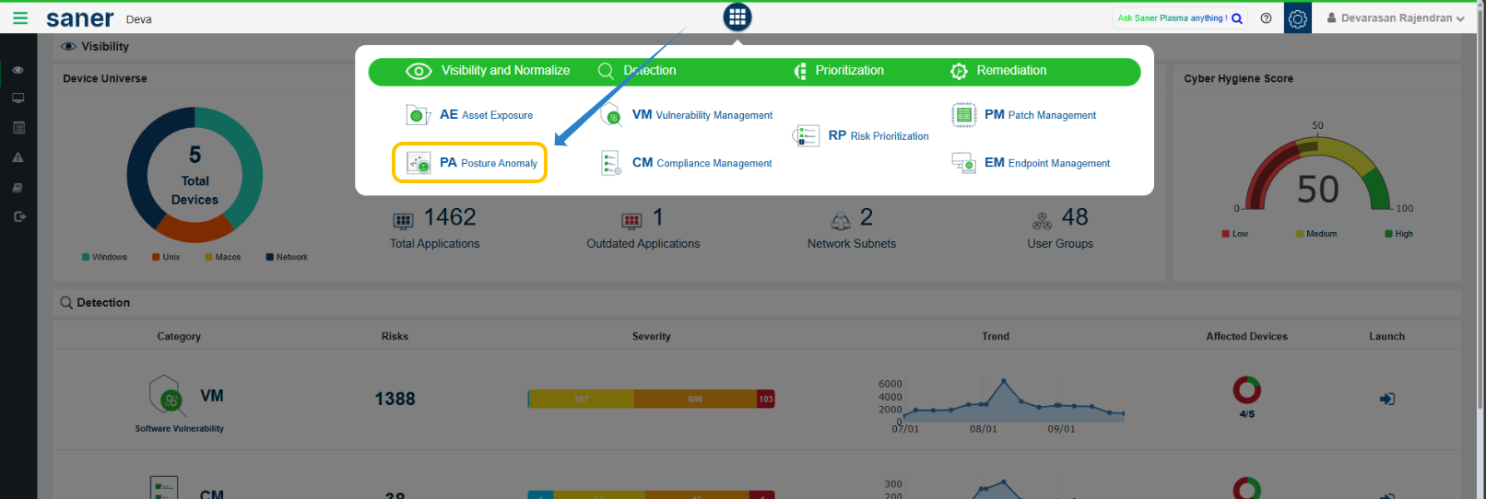The image size is (1486, 499).
Task: Click the Cyber Hygiene Score gauge
Action: [x=1318, y=175]
